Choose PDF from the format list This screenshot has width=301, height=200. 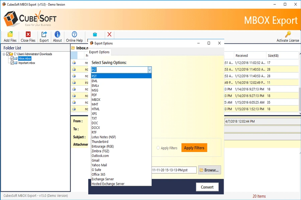[95, 95]
